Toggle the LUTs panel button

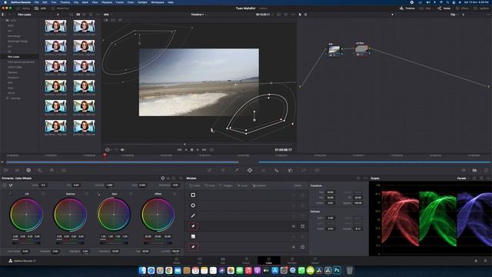pos(41,8)
